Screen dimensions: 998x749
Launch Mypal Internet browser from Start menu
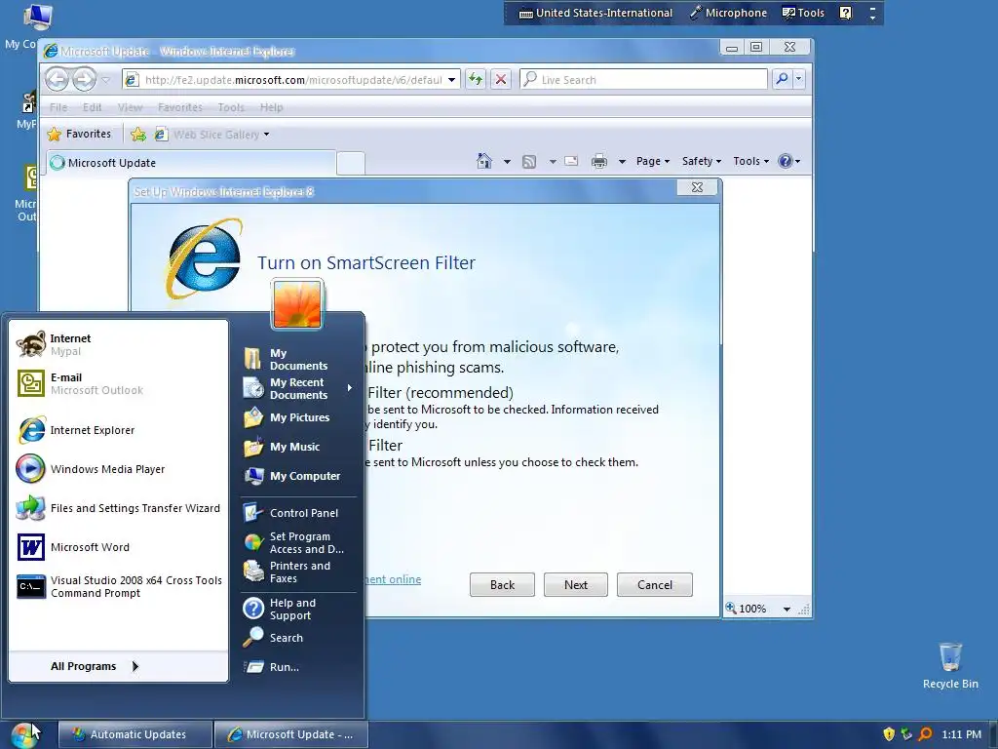click(x=118, y=344)
